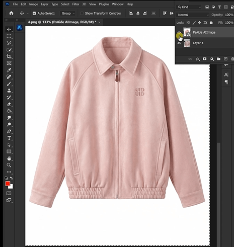Image resolution: width=234 pixels, height=247 pixels.
Task: Select the Spot Healing Brush tool
Action: (x=9, y=77)
